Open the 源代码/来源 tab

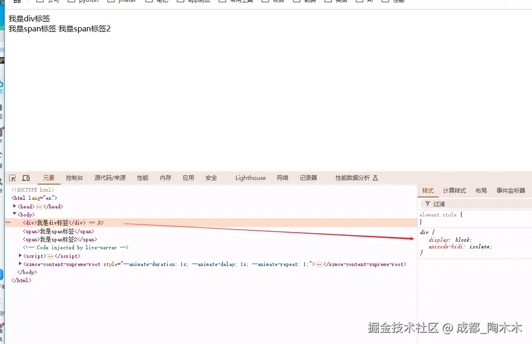tap(110, 178)
